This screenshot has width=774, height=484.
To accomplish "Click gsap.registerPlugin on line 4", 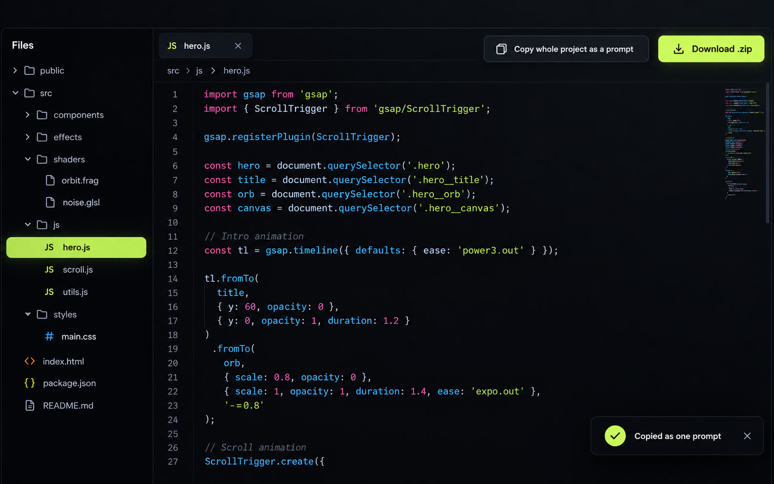I will pyautogui.click(x=257, y=137).
